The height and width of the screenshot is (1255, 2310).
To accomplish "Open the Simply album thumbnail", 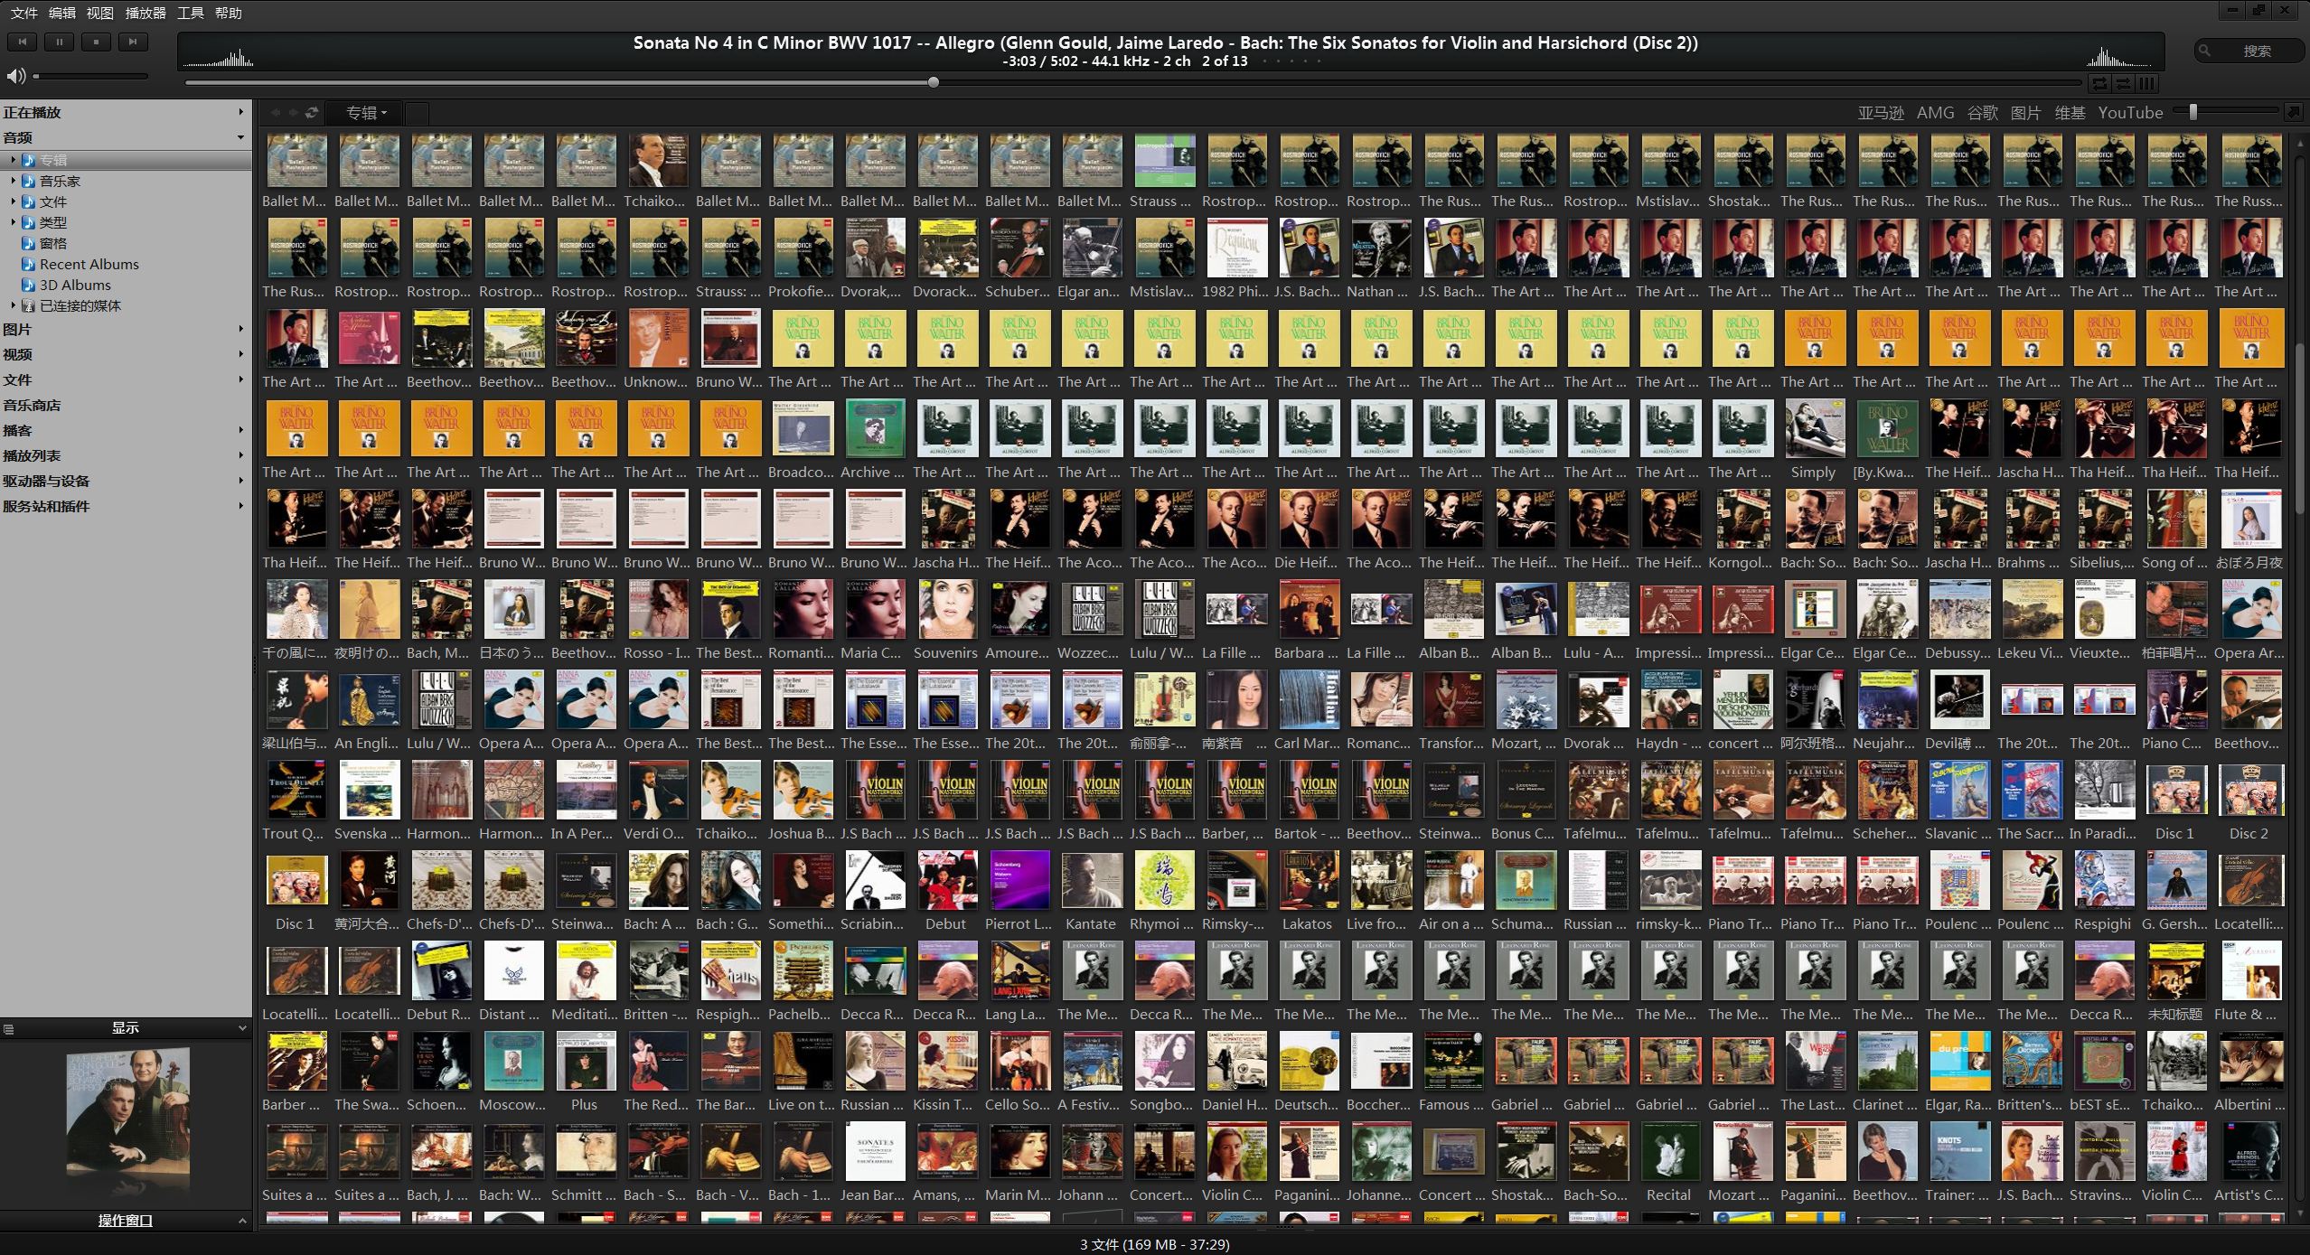I will pos(1815,429).
